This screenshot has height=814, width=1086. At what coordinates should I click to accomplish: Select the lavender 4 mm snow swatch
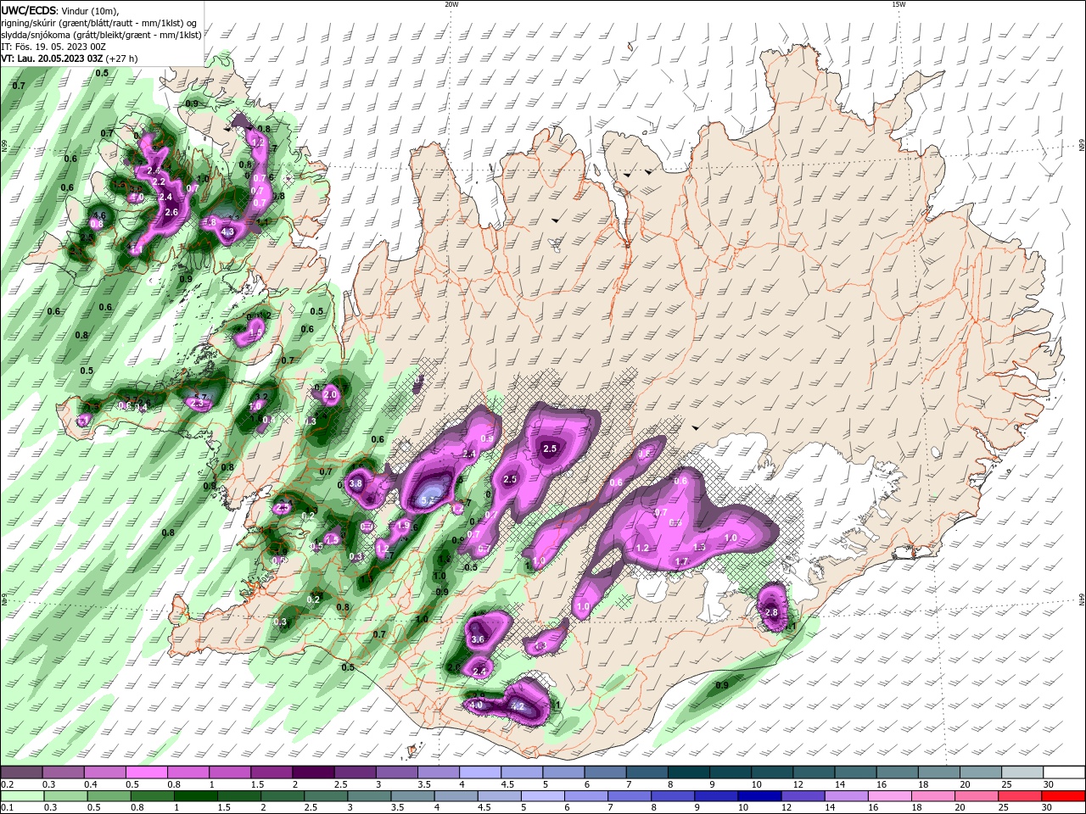tap(479, 772)
